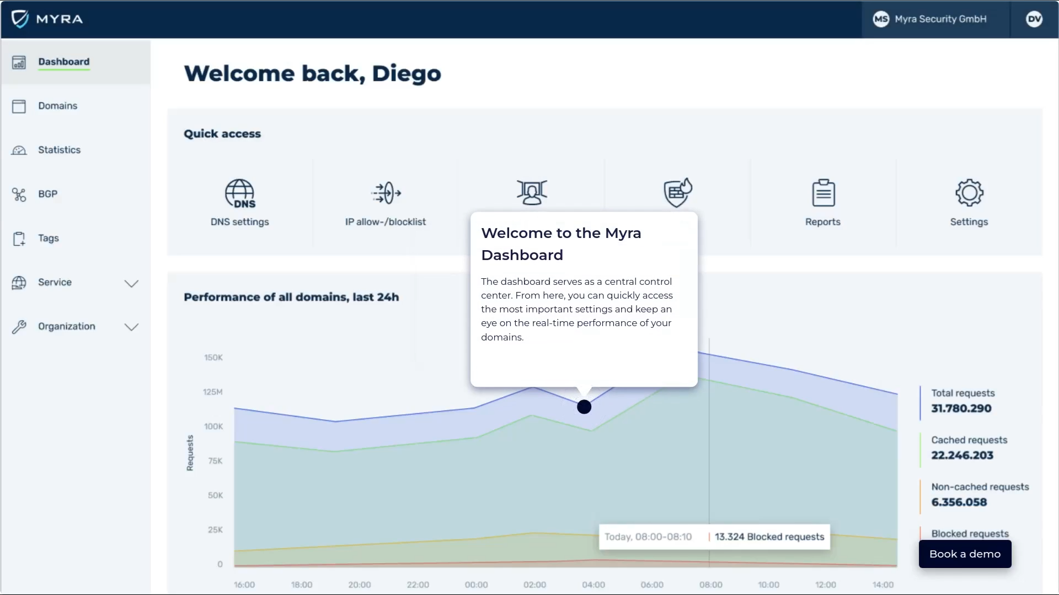Dismiss the Welcome to Myra Dashboard tooltip
1059x595 pixels.
point(584,297)
